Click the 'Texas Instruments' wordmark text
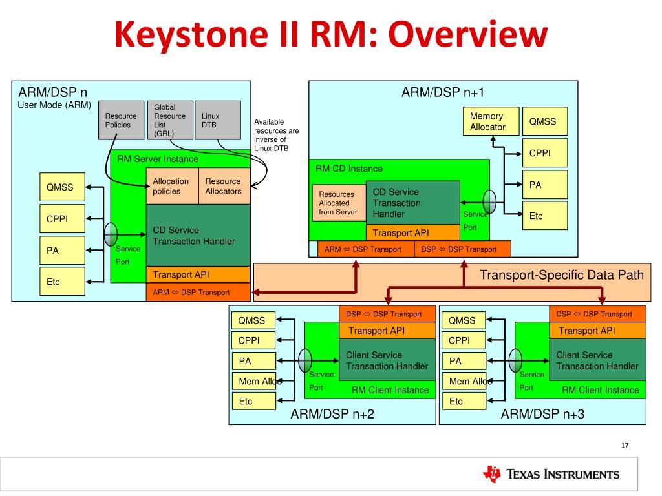This screenshot has height=496, width=662. (x=563, y=474)
